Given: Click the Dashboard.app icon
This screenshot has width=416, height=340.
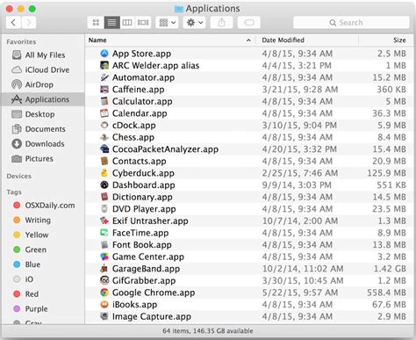Looking at the screenshot, I should click(104, 184).
